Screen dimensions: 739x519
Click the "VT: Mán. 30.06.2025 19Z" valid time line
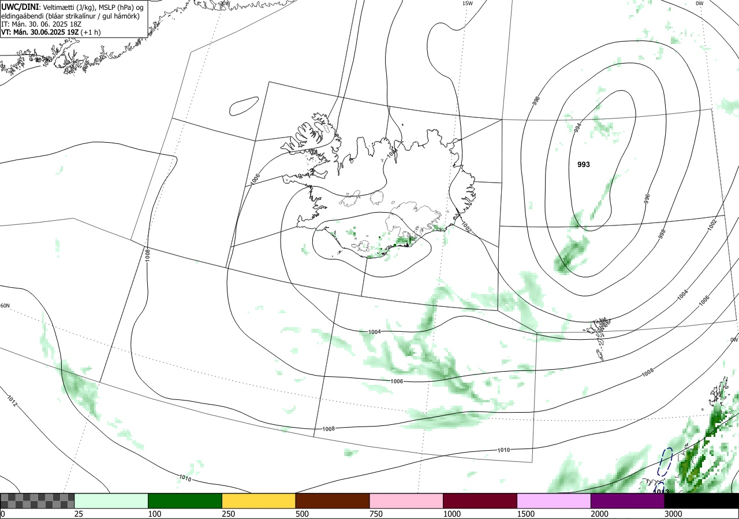(x=40, y=32)
